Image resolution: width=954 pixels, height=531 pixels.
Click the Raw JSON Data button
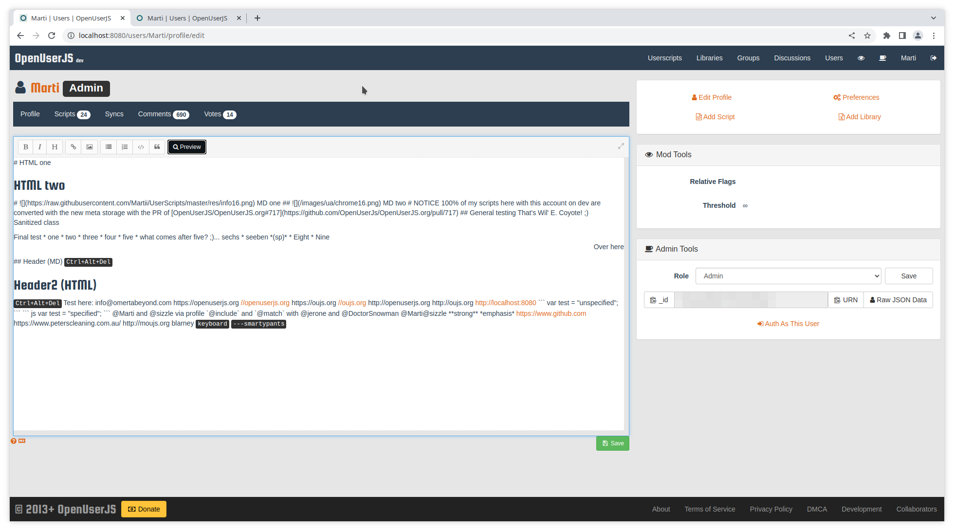click(x=898, y=300)
